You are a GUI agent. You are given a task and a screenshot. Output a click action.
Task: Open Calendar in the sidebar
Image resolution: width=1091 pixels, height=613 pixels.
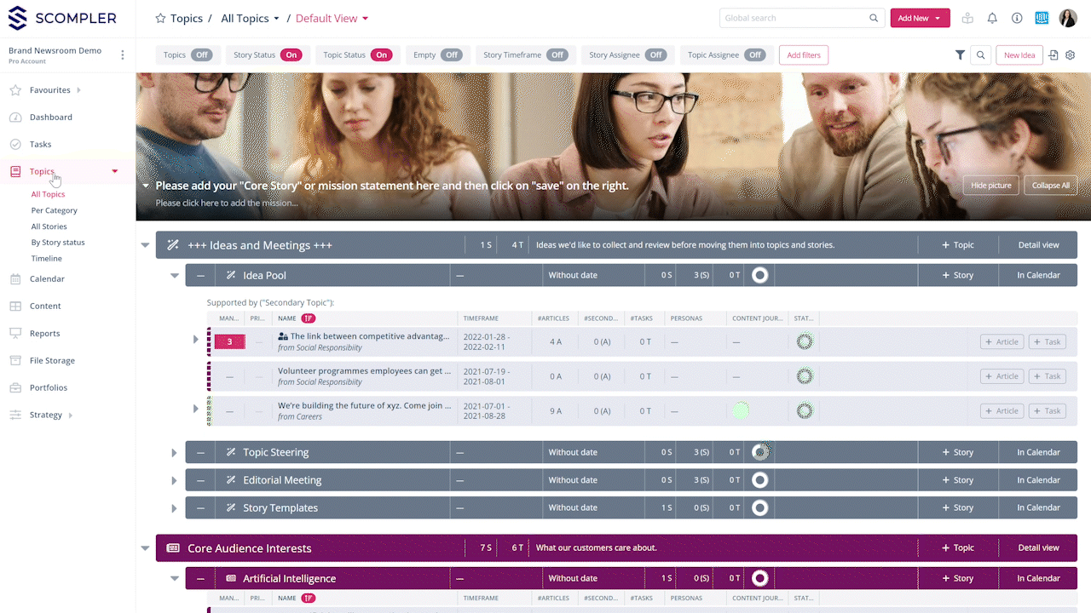[47, 279]
